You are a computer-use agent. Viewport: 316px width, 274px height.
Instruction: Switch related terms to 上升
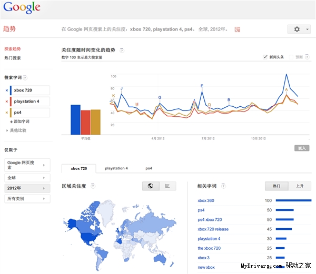[x=300, y=186]
